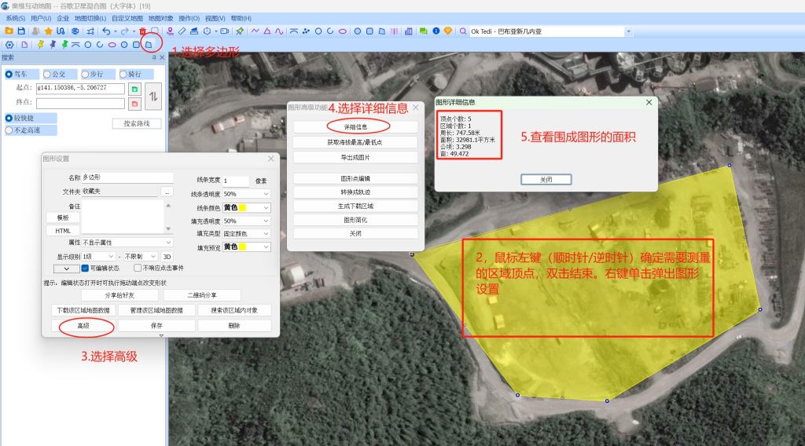Open the 地图切换(L) menu
This screenshot has height=446, width=805.
pyautogui.click(x=90, y=18)
